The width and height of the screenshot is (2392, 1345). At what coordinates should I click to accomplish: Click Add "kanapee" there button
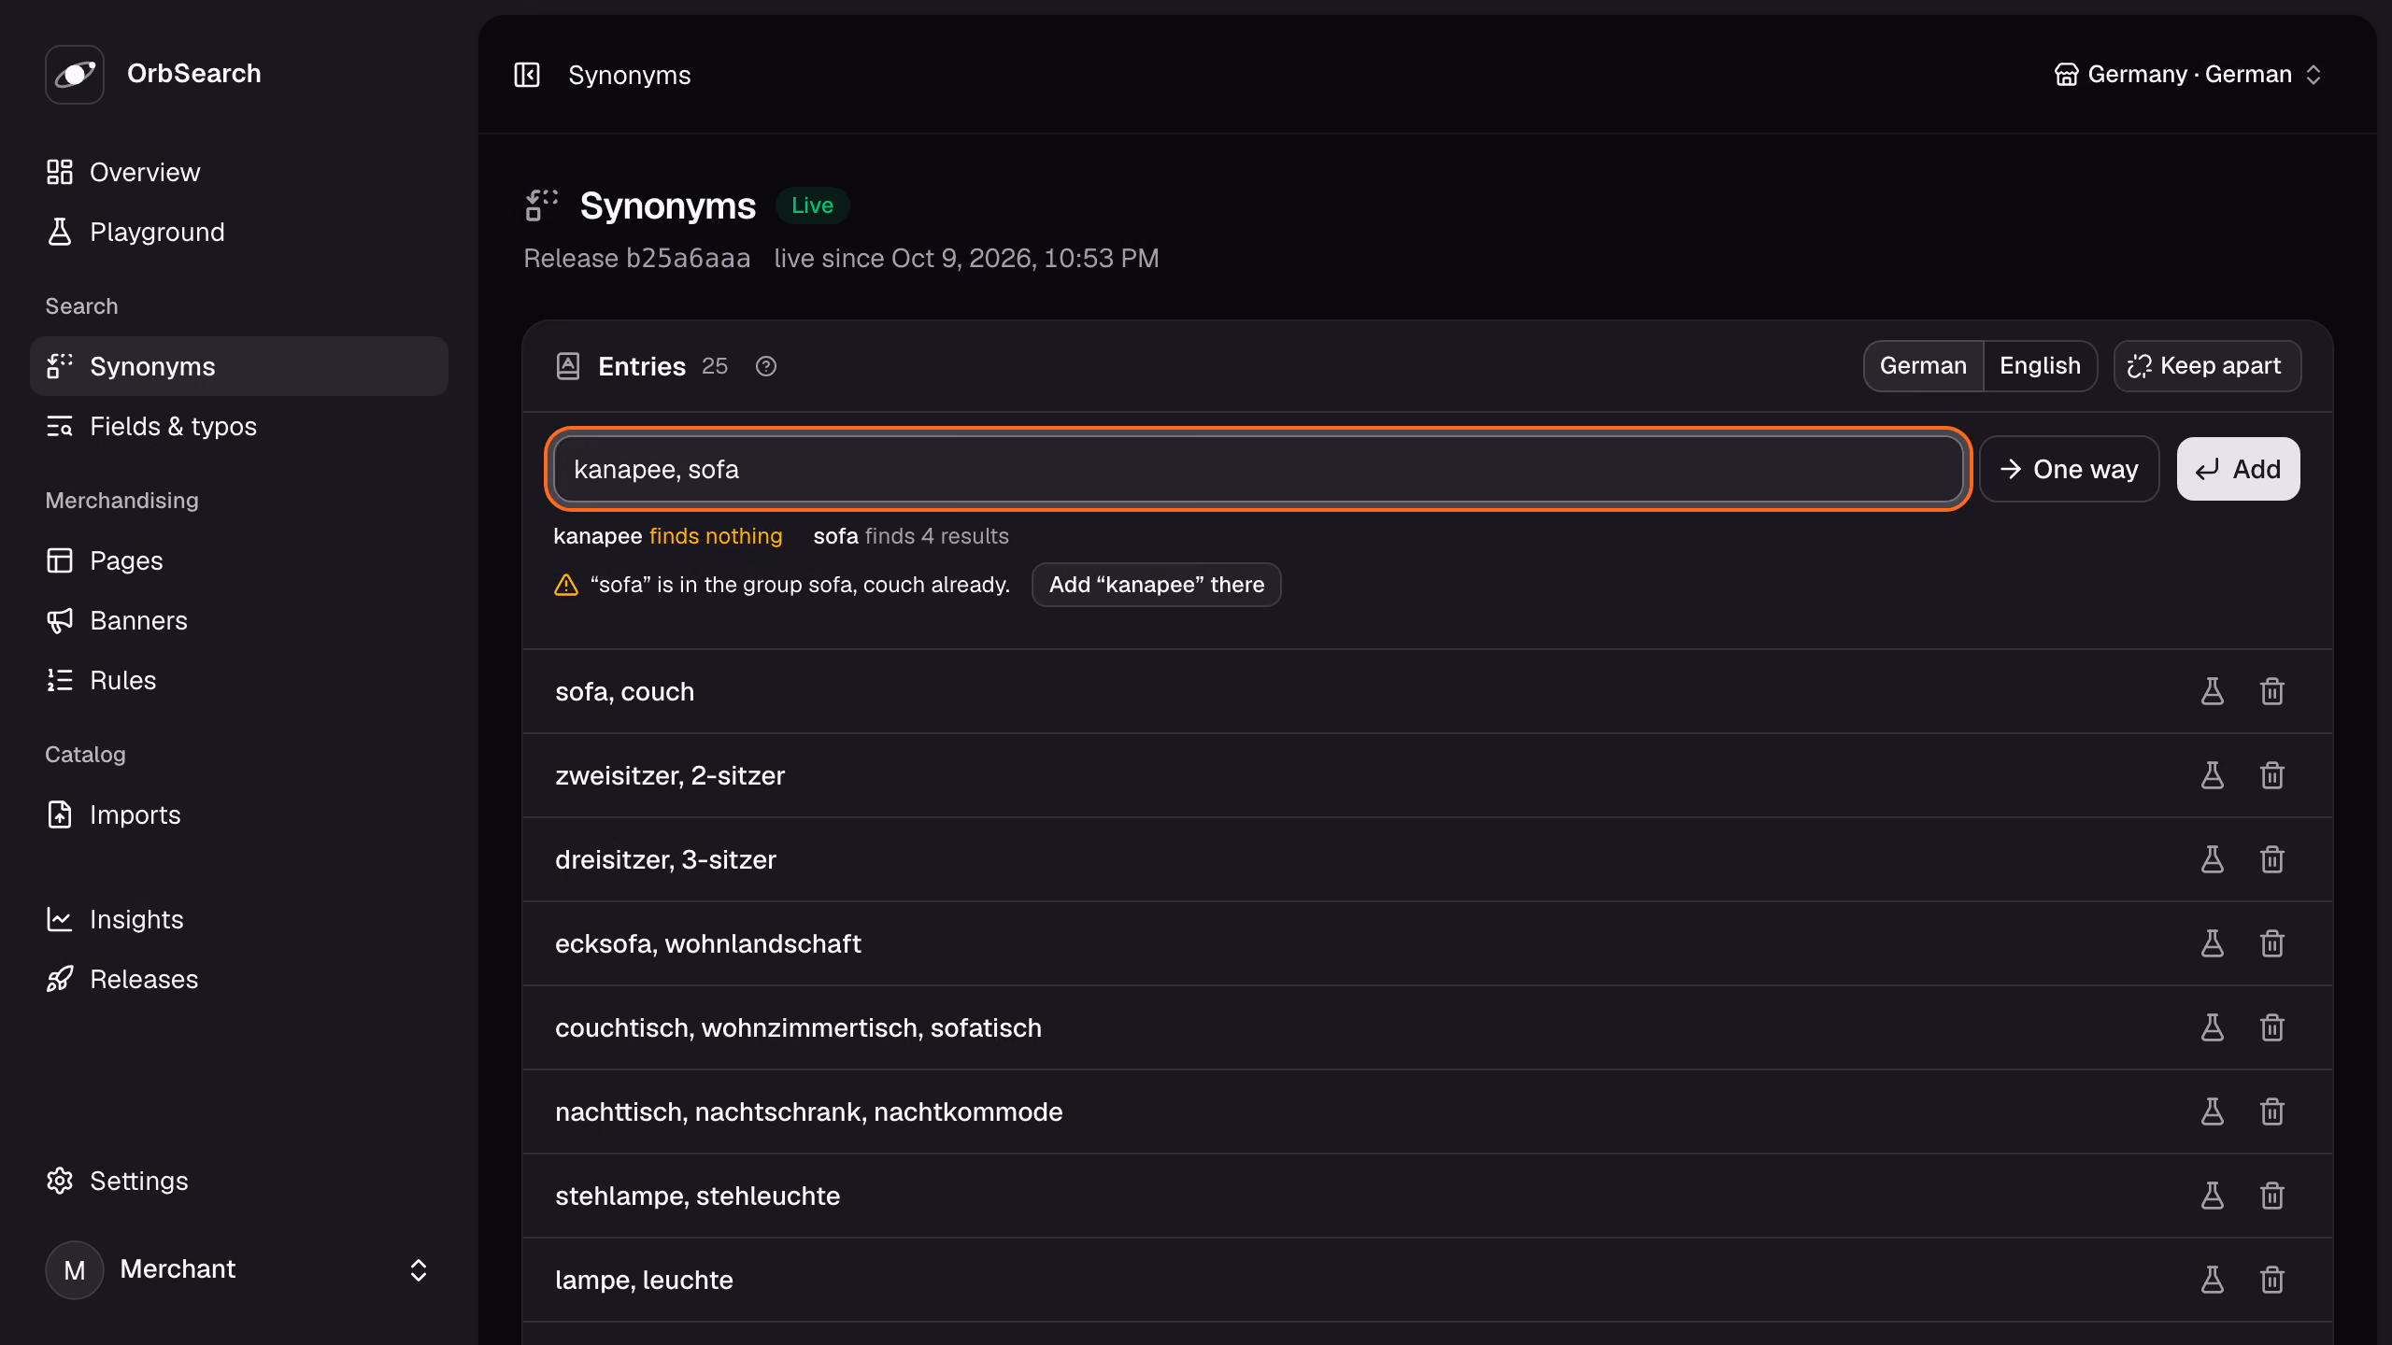tap(1156, 585)
